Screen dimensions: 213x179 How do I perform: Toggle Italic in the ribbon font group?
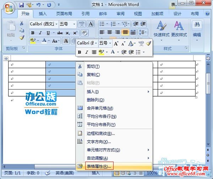click(x=40, y=33)
